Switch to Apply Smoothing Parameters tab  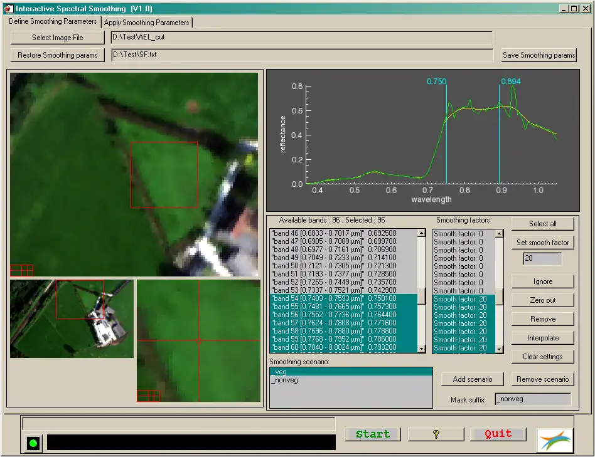point(146,23)
